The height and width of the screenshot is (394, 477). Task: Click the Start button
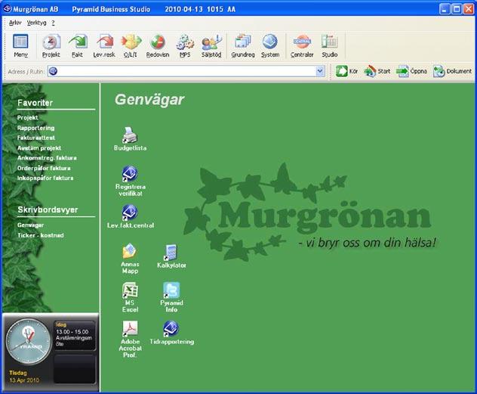pos(377,71)
